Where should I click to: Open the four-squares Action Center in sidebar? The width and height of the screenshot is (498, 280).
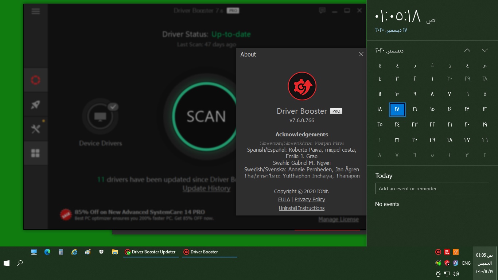tap(36, 153)
